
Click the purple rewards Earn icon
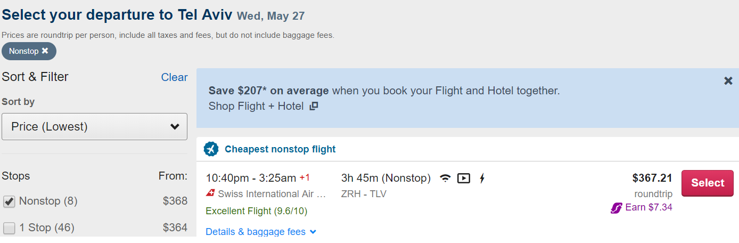point(616,208)
